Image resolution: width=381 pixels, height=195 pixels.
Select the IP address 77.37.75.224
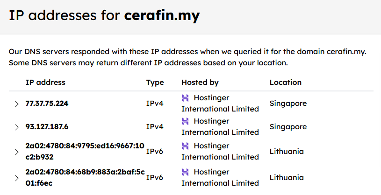tap(47, 104)
